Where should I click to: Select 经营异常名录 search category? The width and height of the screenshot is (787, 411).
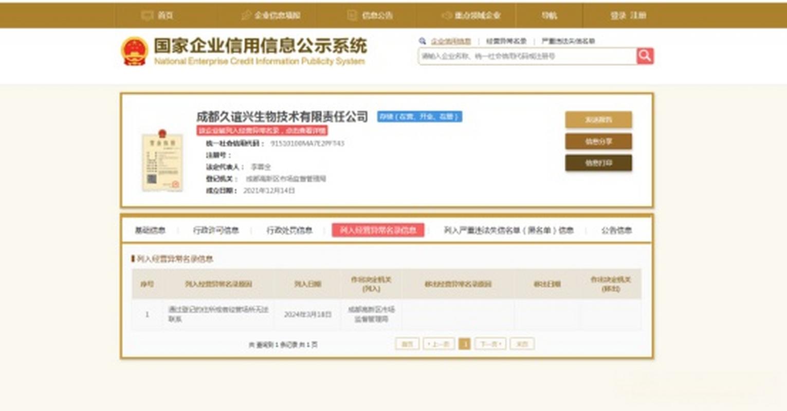point(508,41)
